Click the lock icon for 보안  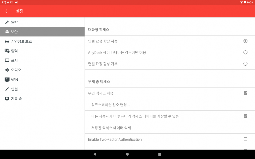tap(7, 32)
